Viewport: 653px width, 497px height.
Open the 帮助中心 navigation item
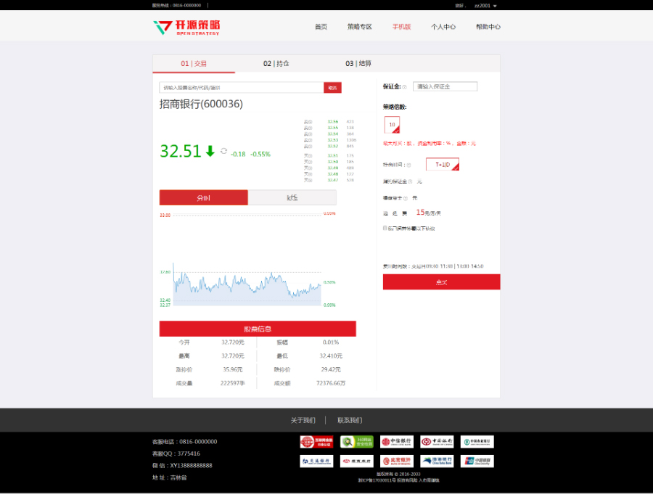488,27
